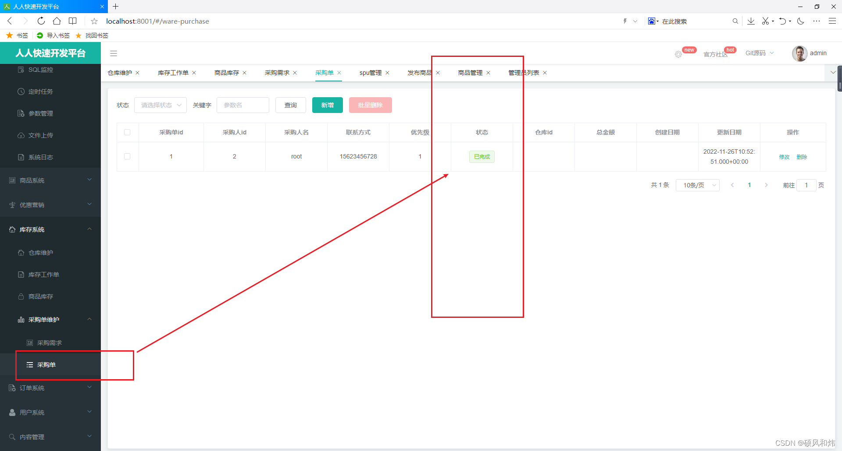Close the 库存工作单 tab with its X

(x=194, y=73)
